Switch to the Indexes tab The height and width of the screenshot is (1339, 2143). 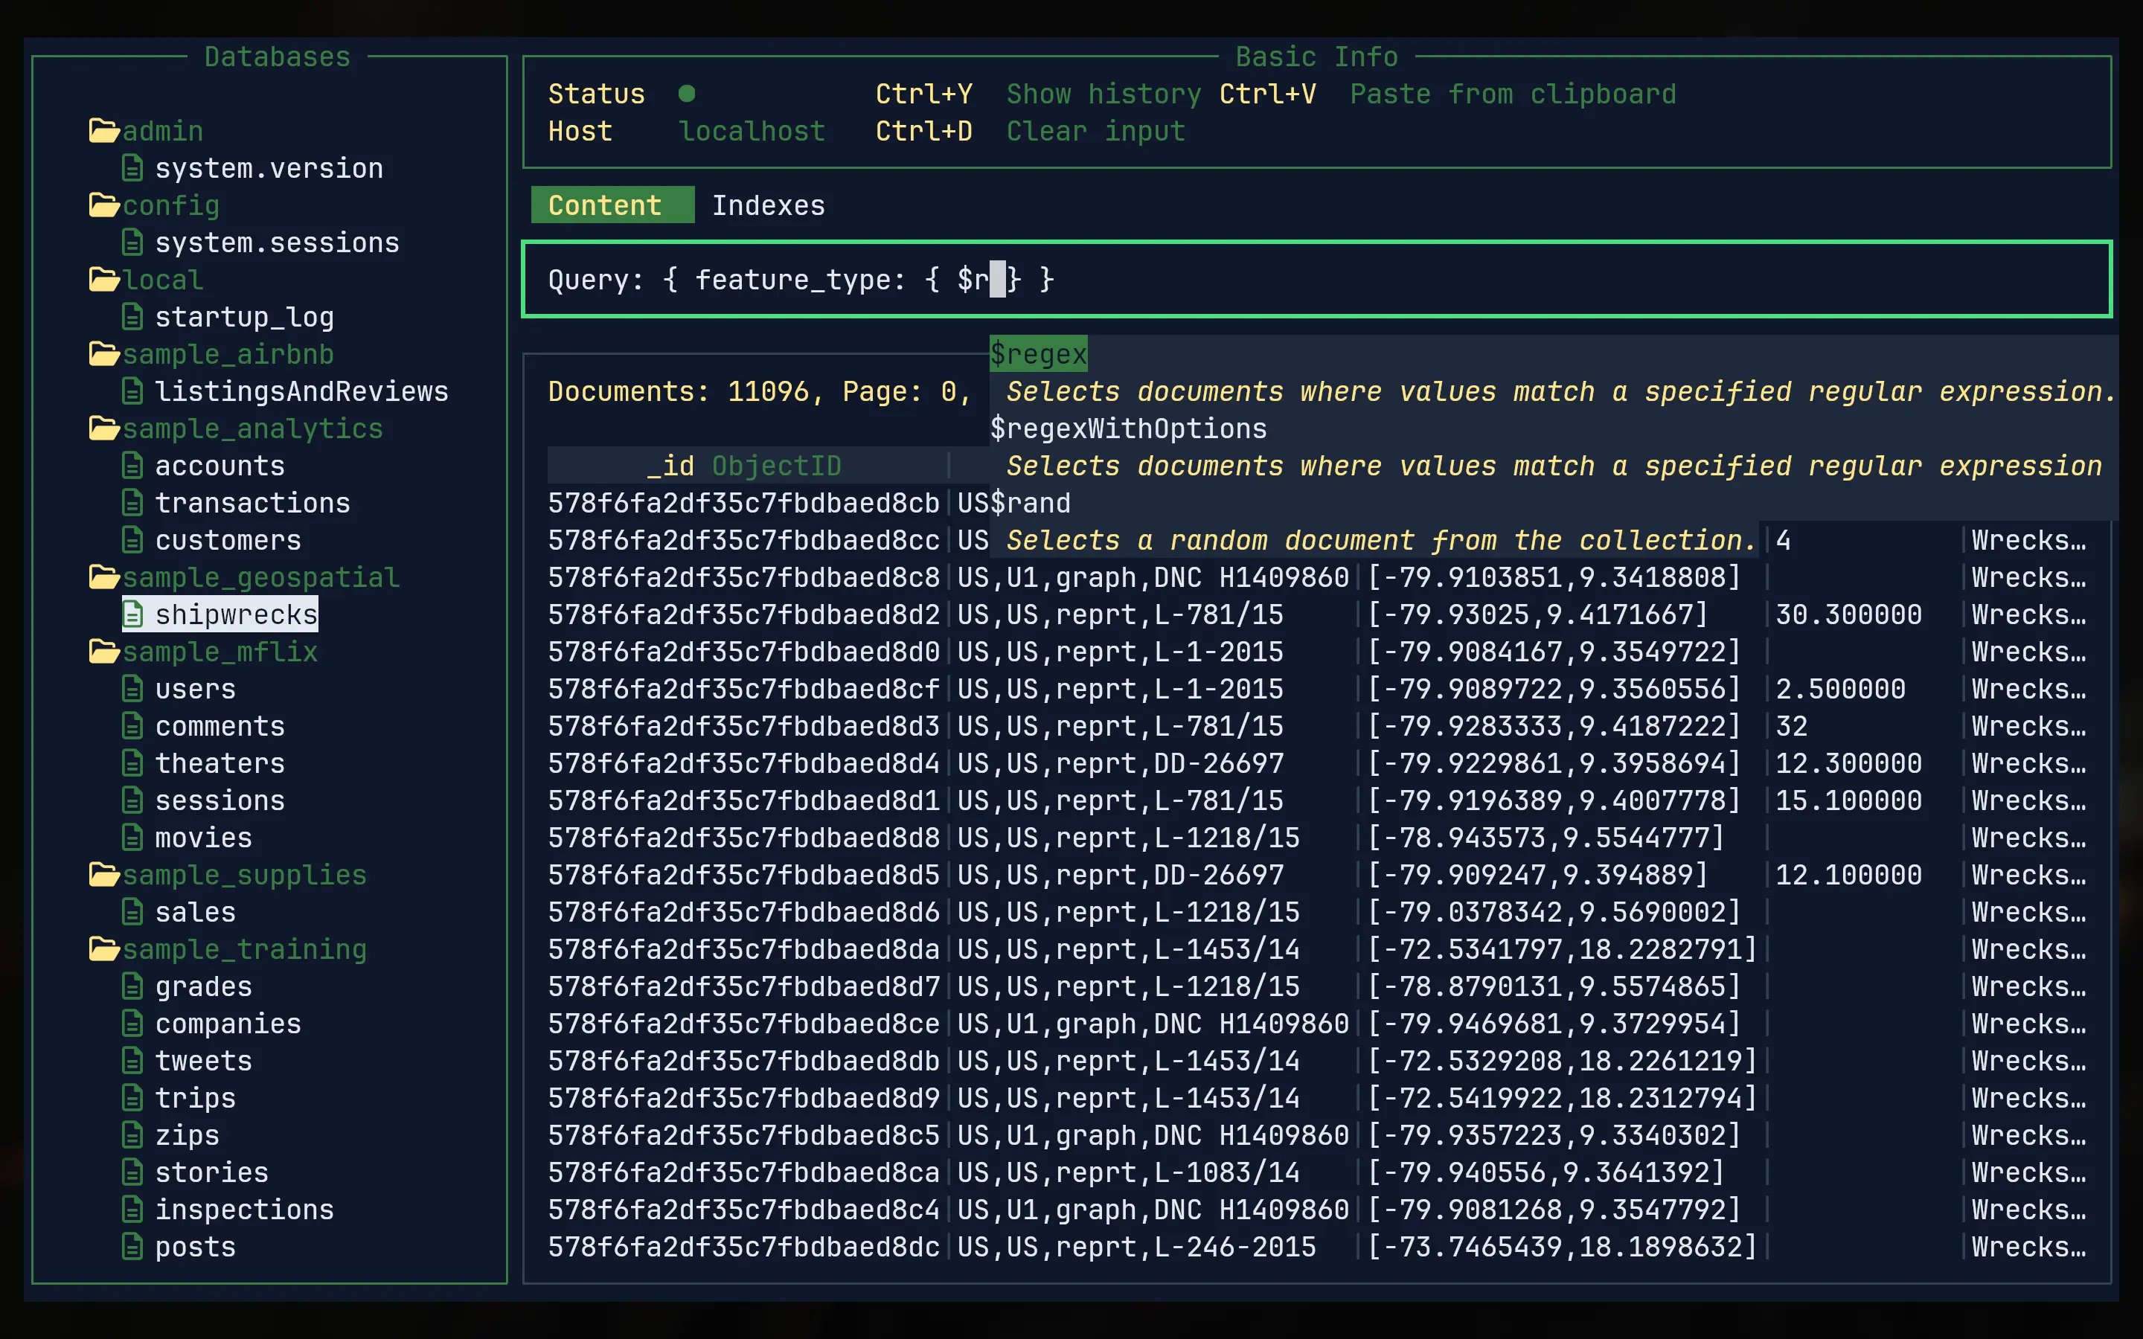click(768, 205)
